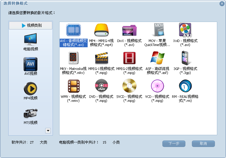Pick MOV Apple QuickTime format icon
Screen dimensions: 226x158
(x=157, y=30)
